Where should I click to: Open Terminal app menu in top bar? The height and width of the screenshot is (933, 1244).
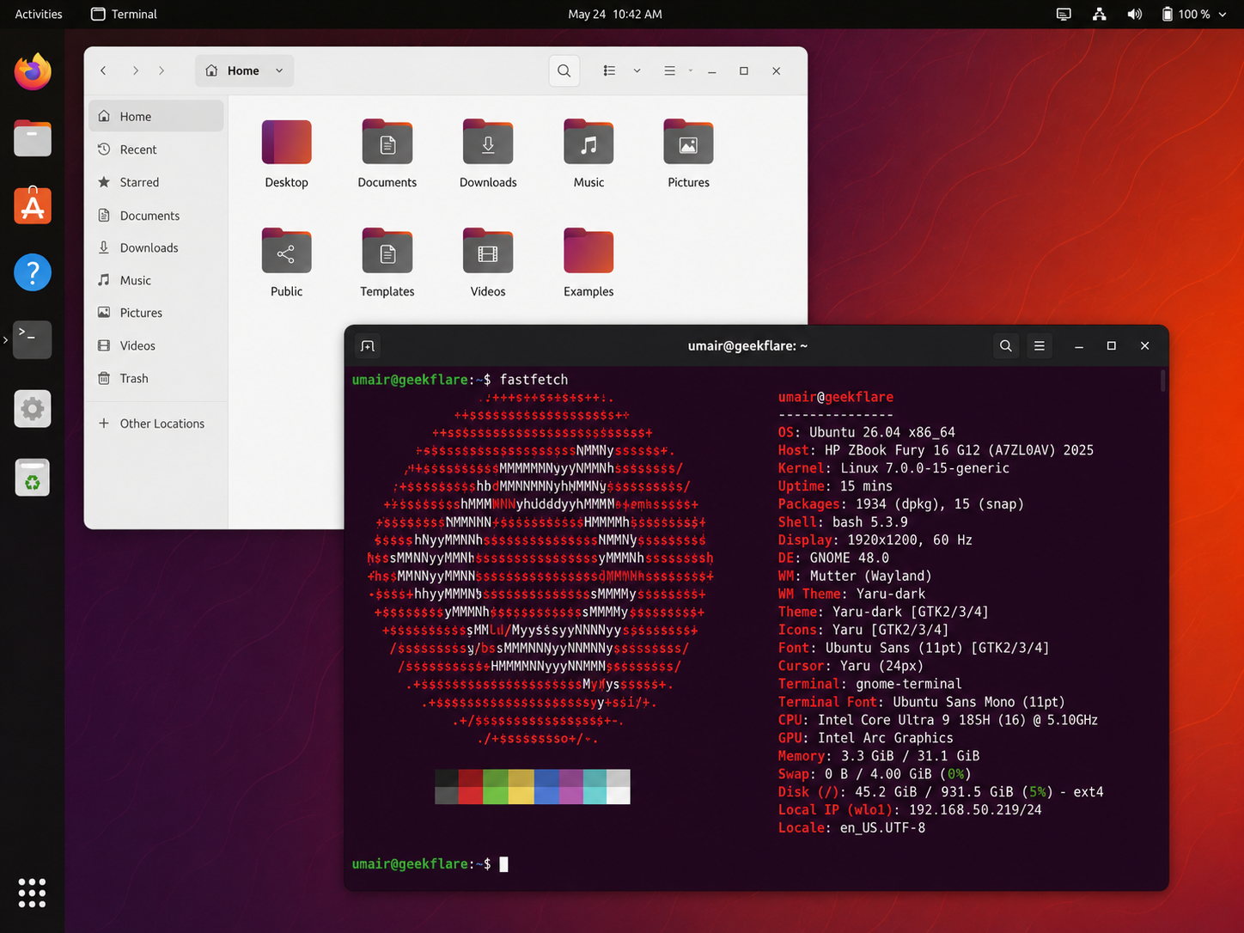coord(125,14)
